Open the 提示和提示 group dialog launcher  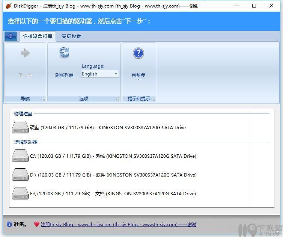[154, 99]
